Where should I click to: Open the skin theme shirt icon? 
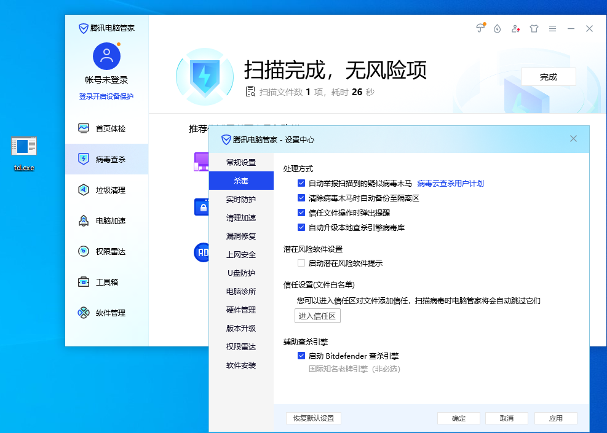[x=534, y=29]
